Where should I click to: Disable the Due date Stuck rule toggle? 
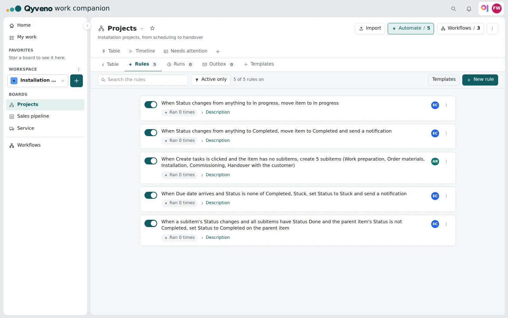point(151,195)
